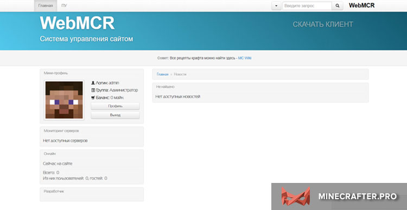Focus the Введите запрос search field

click(x=307, y=6)
